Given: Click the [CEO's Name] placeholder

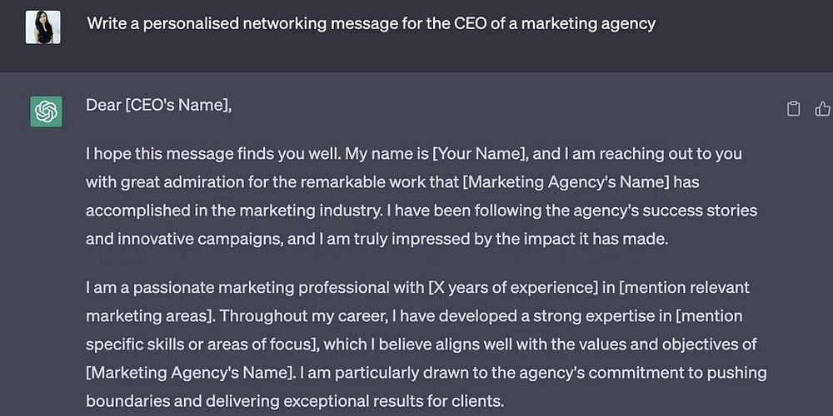Looking at the screenshot, I should coord(177,106).
